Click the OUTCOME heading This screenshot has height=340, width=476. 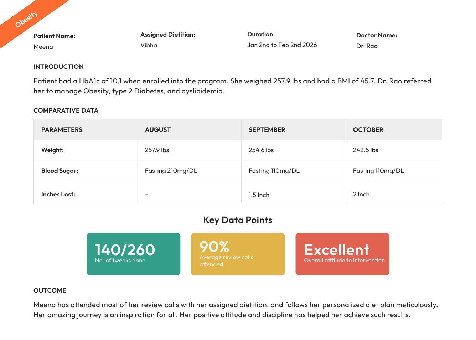click(x=50, y=290)
